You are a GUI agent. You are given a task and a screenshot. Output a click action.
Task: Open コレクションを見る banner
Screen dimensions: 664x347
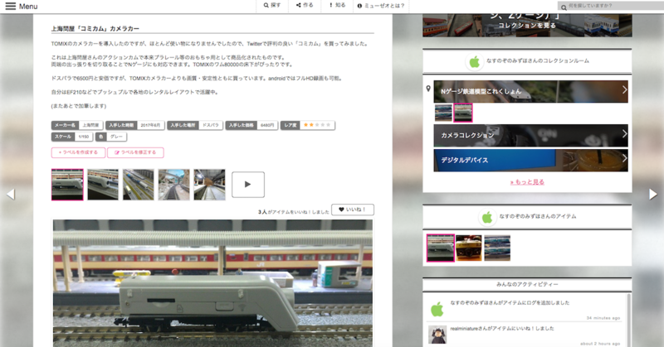pos(527,25)
